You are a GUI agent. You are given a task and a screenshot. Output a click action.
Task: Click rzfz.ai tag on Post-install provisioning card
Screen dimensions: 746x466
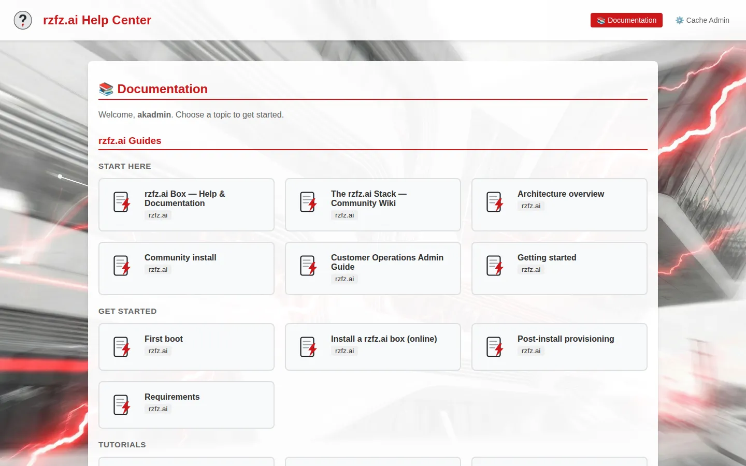pyautogui.click(x=531, y=351)
